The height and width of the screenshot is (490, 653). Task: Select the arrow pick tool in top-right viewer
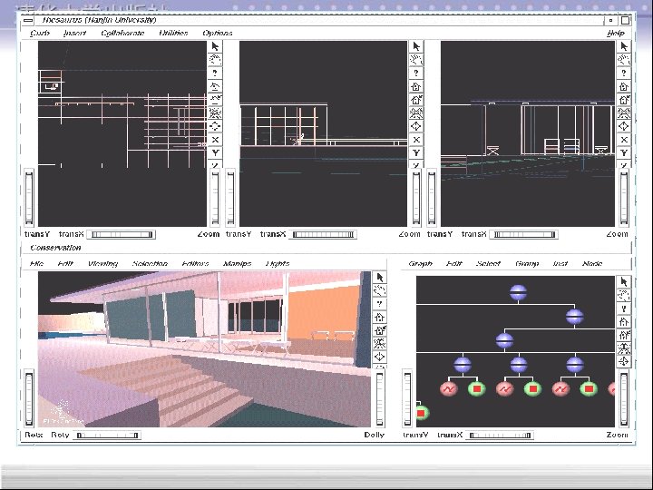pos(623,46)
